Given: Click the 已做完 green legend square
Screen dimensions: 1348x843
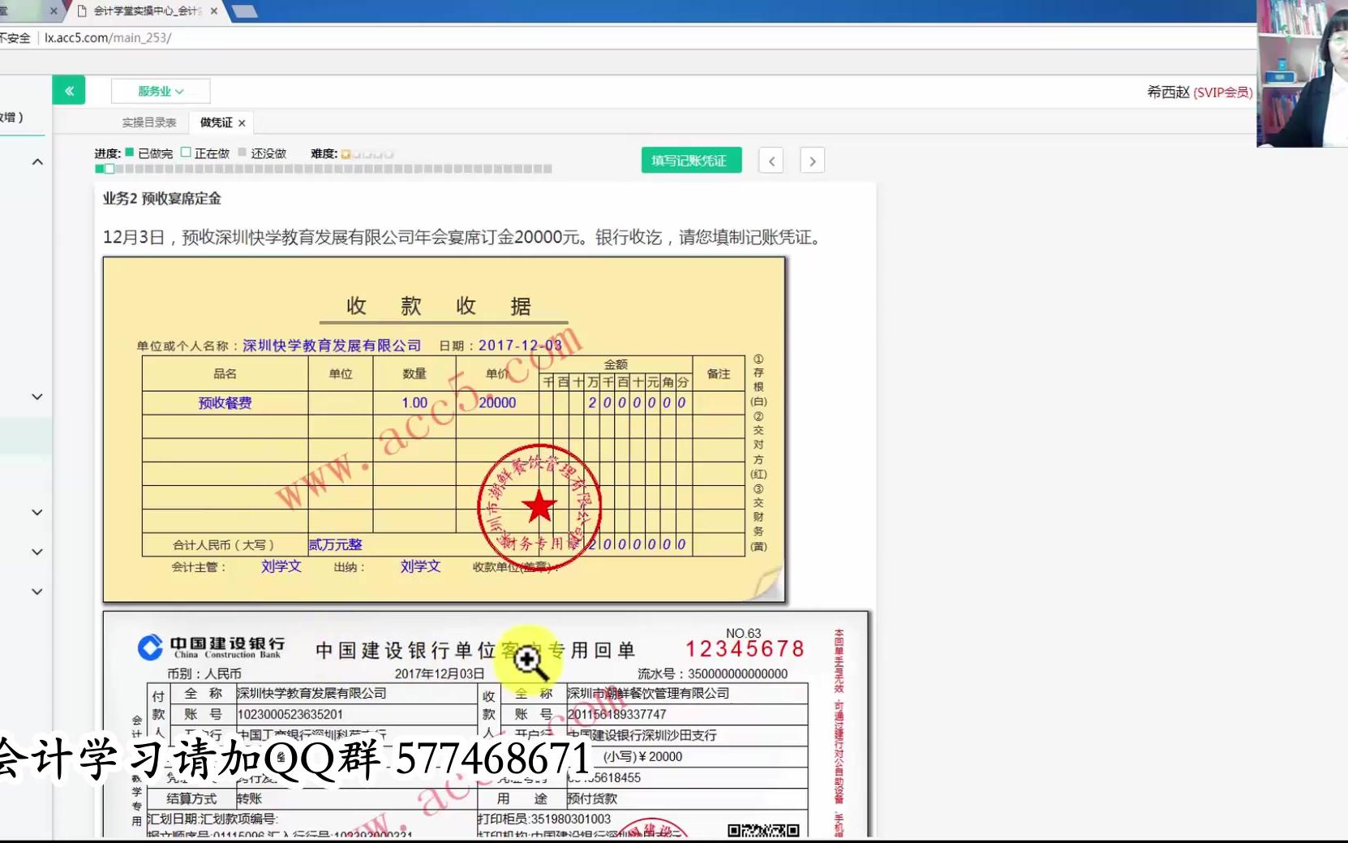Looking at the screenshot, I should [129, 153].
